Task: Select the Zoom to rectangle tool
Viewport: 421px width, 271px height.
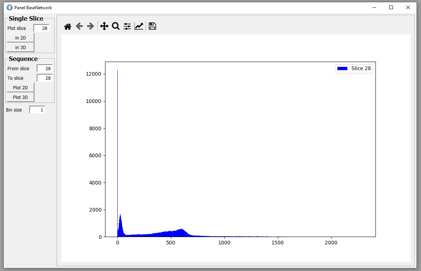Action: tap(116, 26)
